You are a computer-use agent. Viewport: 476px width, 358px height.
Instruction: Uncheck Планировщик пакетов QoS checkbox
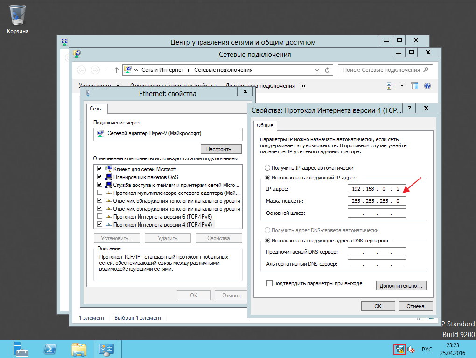pos(99,177)
